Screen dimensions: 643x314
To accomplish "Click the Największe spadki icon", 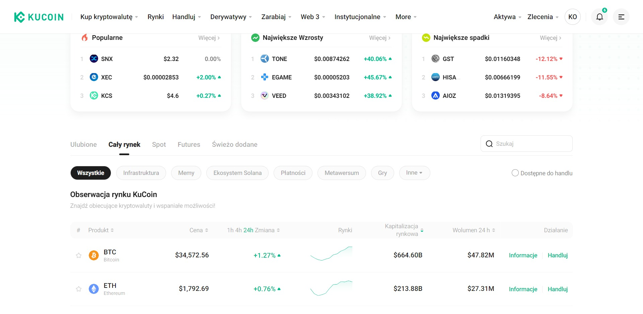I will coord(426,38).
